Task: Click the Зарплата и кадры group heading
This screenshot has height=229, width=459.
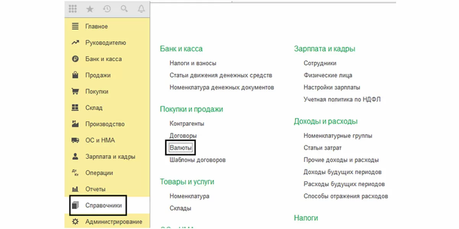Action: tap(324, 49)
